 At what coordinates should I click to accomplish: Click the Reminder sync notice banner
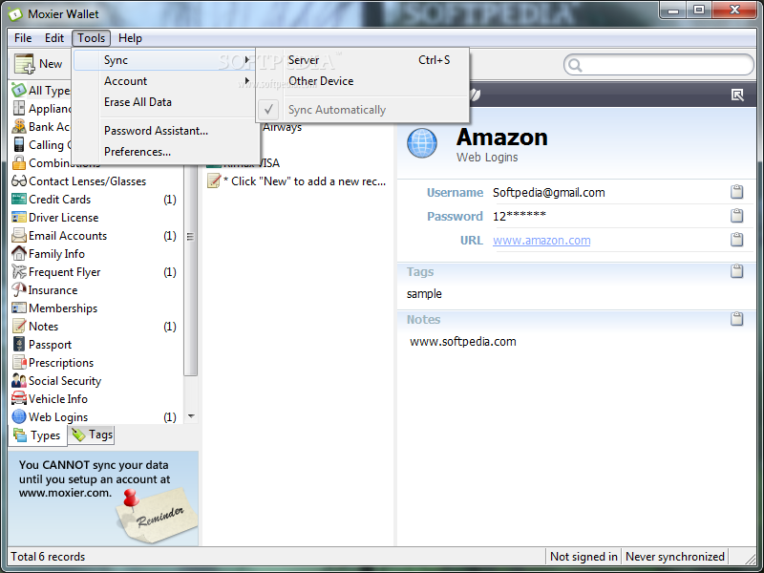tap(103, 499)
